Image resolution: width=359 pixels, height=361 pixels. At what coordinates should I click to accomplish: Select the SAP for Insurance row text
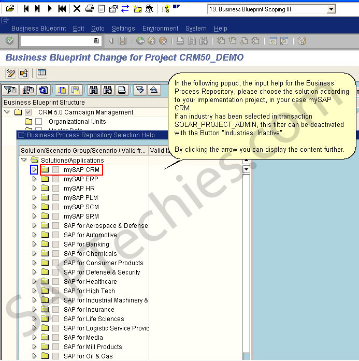point(89,309)
